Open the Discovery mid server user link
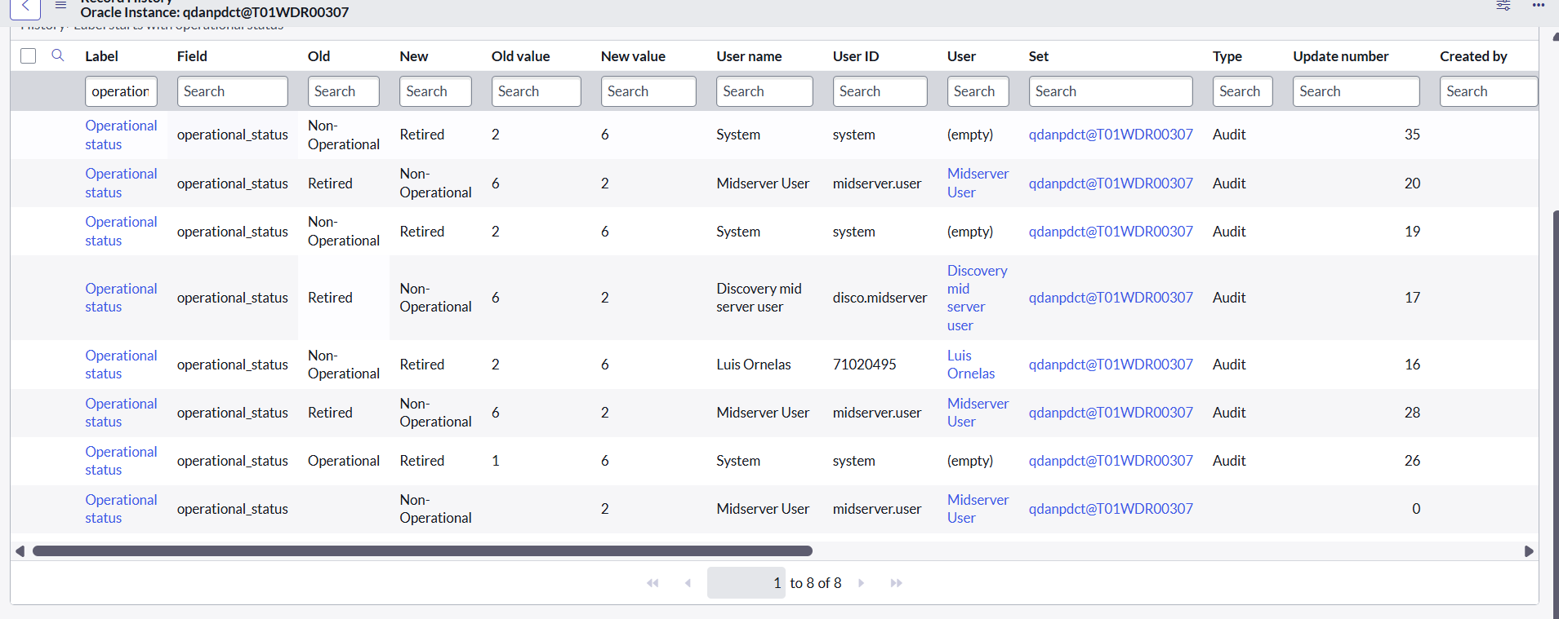Screen dimensions: 1559x619 click(x=976, y=298)
